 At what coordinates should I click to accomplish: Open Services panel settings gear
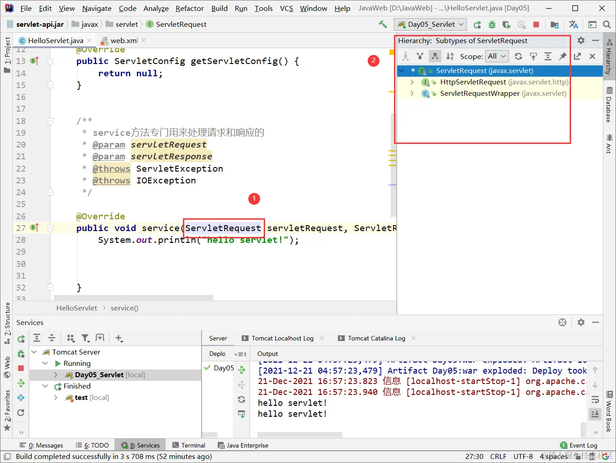581,322
